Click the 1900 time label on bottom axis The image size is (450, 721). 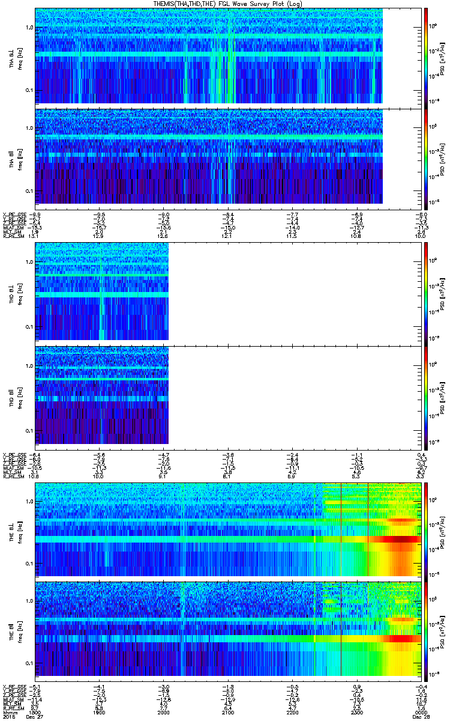(x=99, y=713)
